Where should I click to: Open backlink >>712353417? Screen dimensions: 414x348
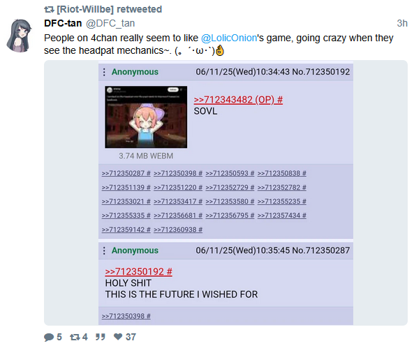(178, 202)
